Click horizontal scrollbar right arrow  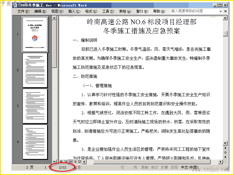tap(221, 162)
